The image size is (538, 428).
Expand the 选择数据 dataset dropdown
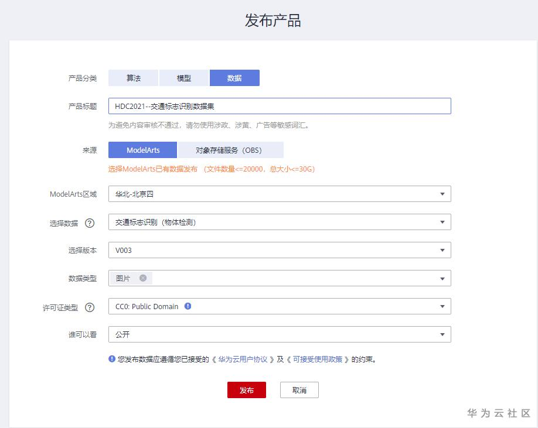pyautogui.click(x=443, y=222)
